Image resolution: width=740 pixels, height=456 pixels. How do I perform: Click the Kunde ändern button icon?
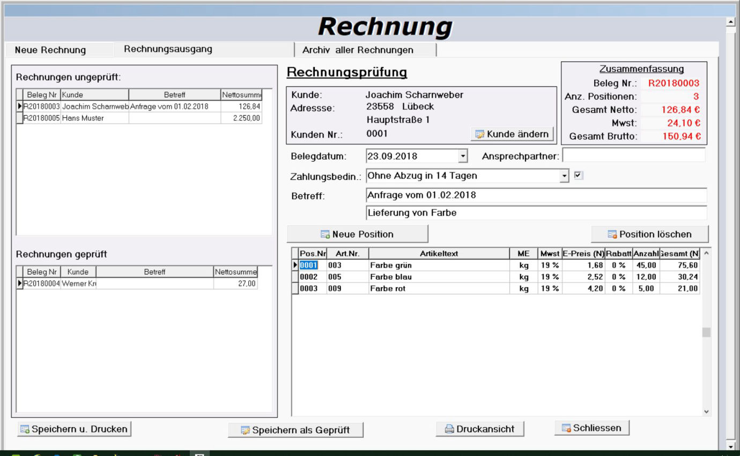pyautogui.click(x=479, y=134)
